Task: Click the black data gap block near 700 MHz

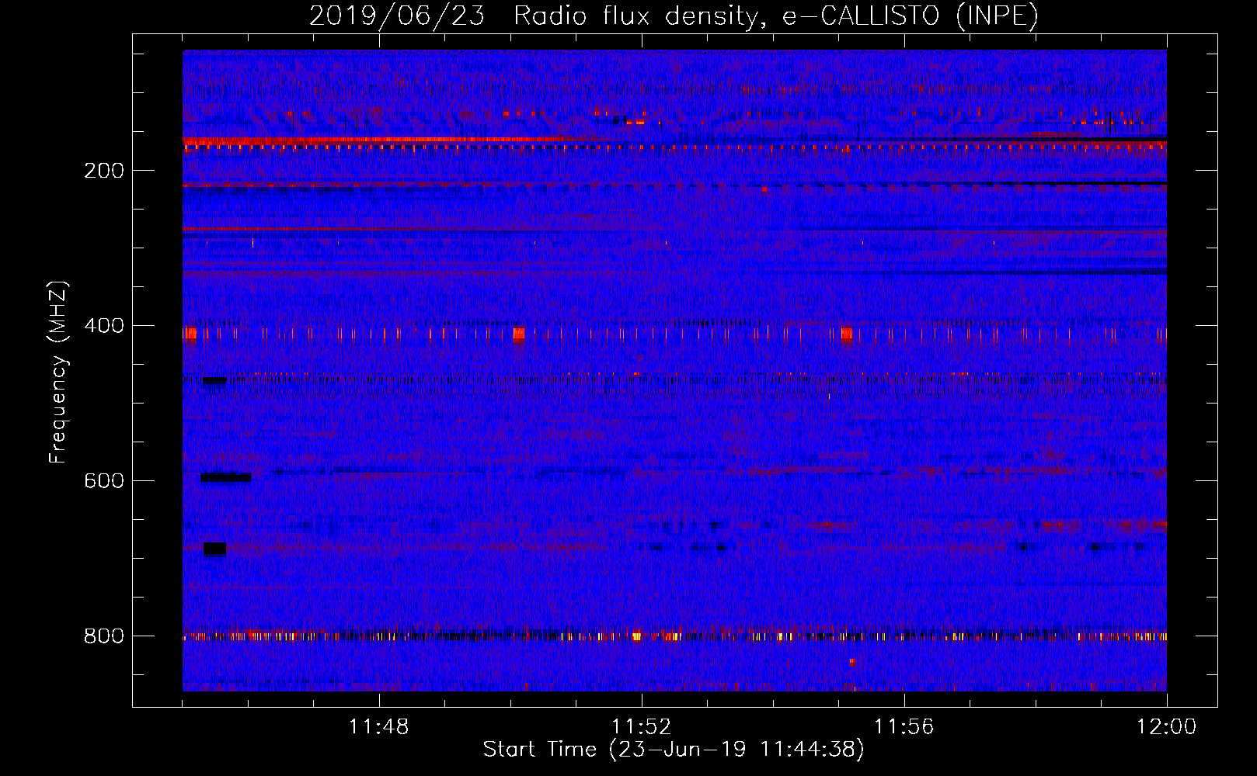Action: tap(214, 549)
